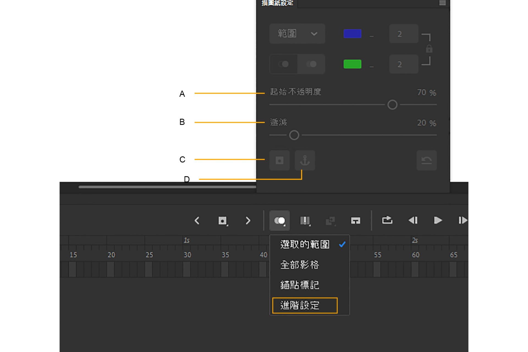The image size is (528, 352).
Task: Click the insert keyframe icon in the timeline
Action: [x=222, y=221]
